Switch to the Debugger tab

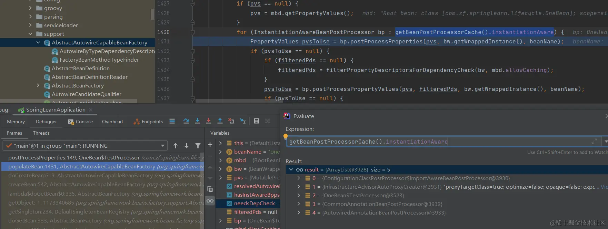46,122
